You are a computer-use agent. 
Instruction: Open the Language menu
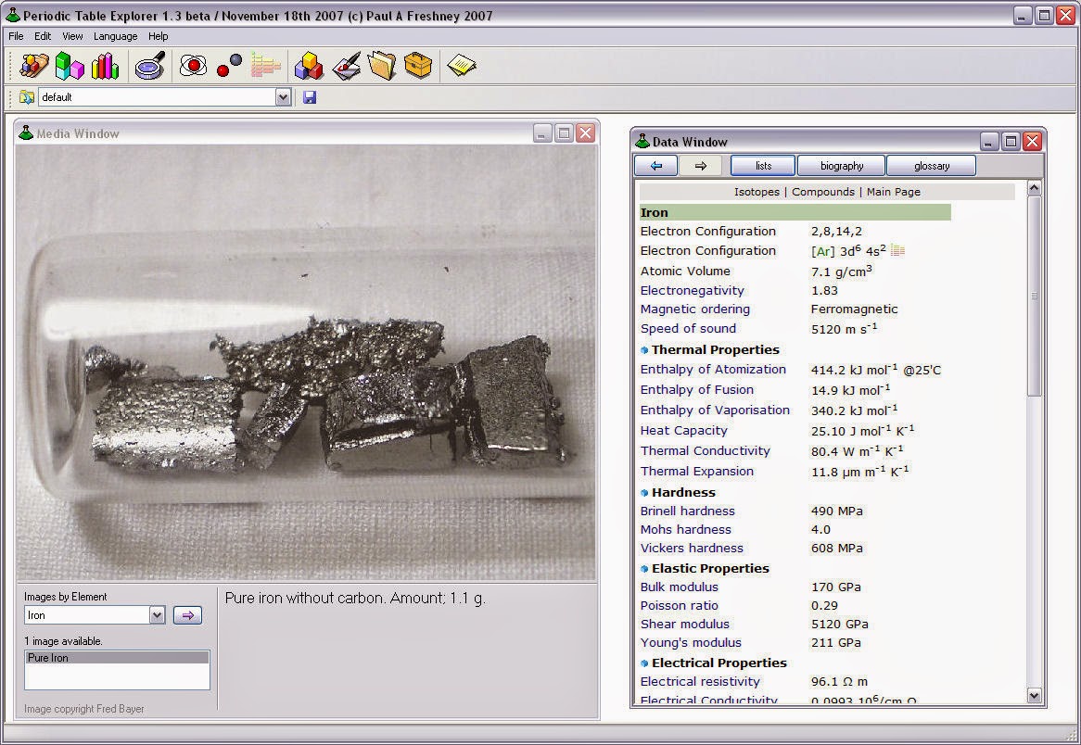tap(115, 36)
